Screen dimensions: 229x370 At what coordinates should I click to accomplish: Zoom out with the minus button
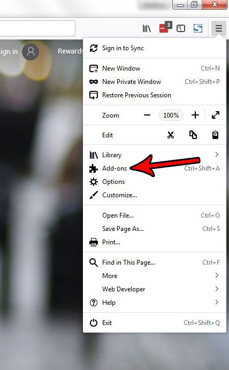point(147,115)
